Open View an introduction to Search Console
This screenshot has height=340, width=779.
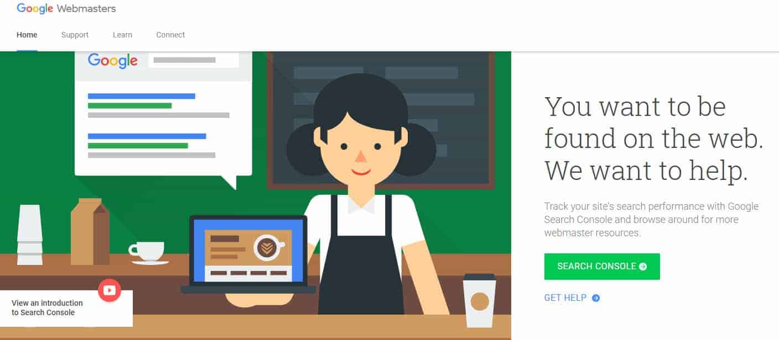(47, 308)
